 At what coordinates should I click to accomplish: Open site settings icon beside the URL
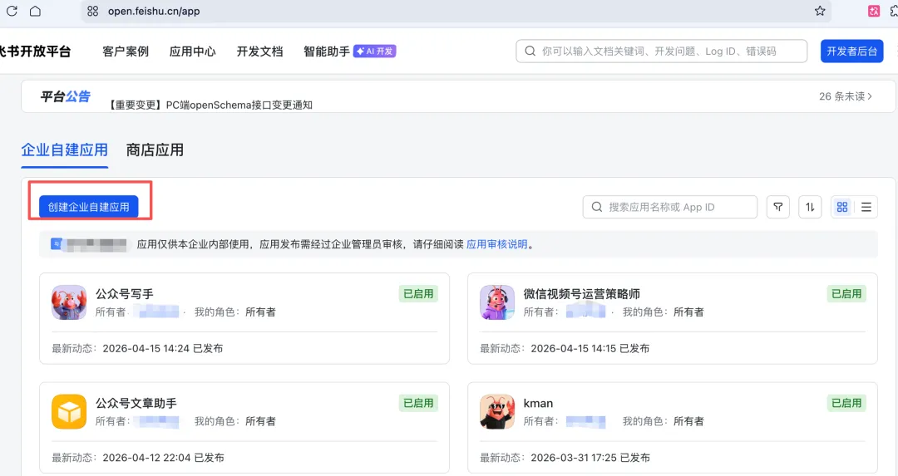(x=93, y=11)
